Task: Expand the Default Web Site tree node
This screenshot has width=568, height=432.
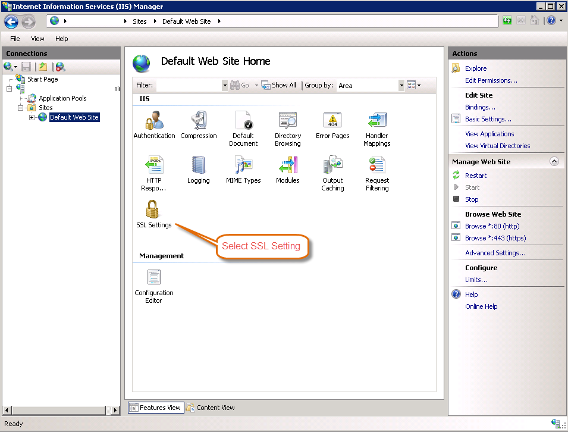Action: (32, 117)
